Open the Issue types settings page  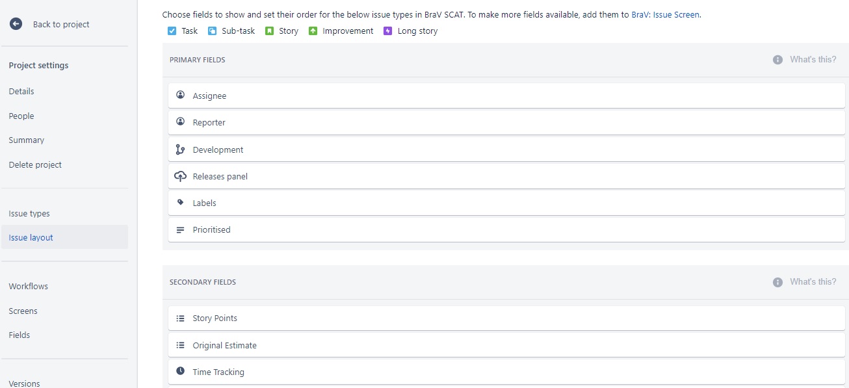point(29,213)
